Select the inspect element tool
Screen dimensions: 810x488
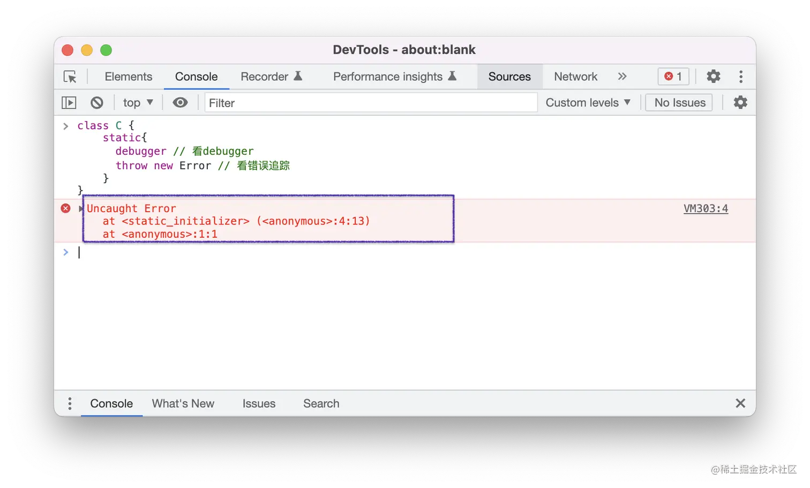70,77
